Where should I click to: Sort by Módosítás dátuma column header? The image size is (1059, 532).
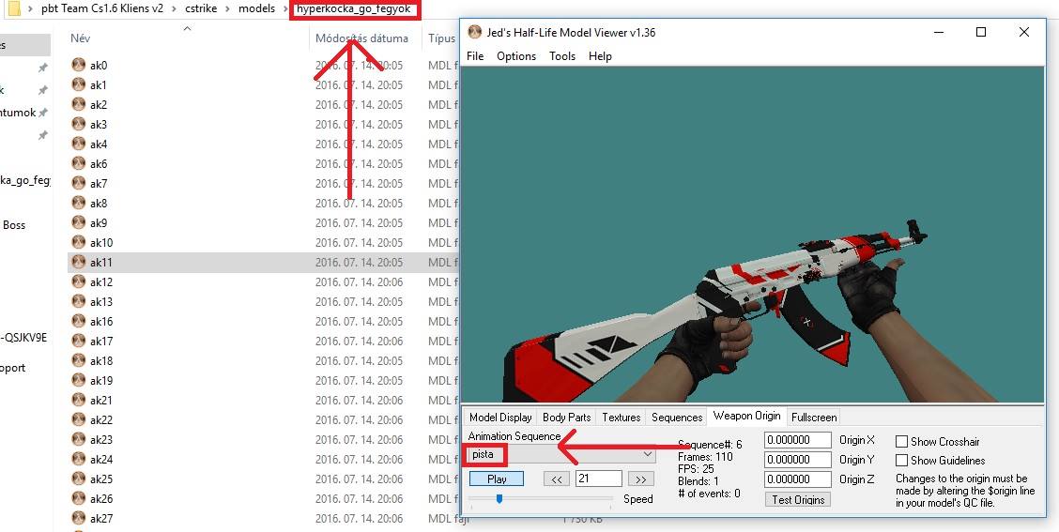pyautogui.click(x=361, y=38)
